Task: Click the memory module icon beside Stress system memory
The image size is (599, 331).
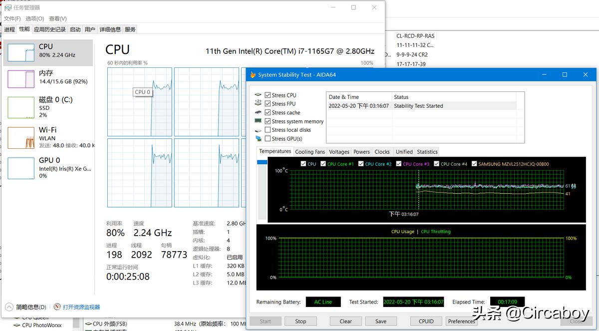Action: 258,121
